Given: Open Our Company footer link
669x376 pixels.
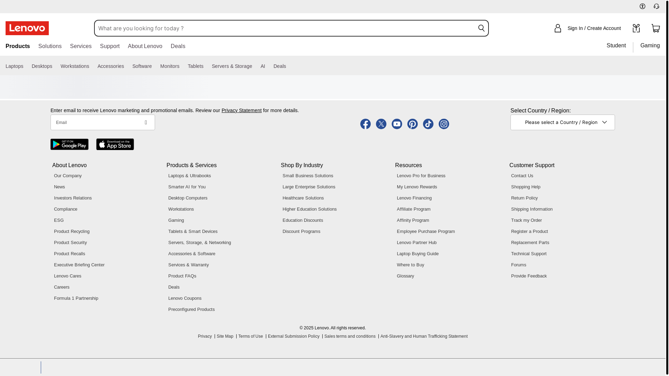Looking at the screenshot, I should click(x=68, y=176).
